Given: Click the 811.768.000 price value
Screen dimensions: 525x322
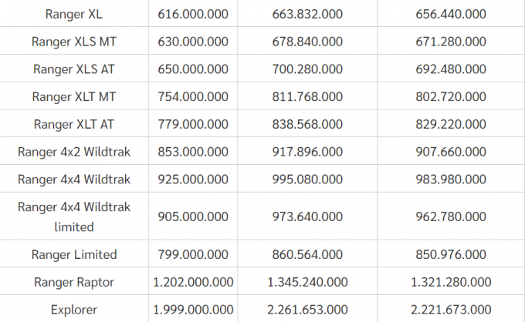Looking at the screenshot, I should click(307, 96).
